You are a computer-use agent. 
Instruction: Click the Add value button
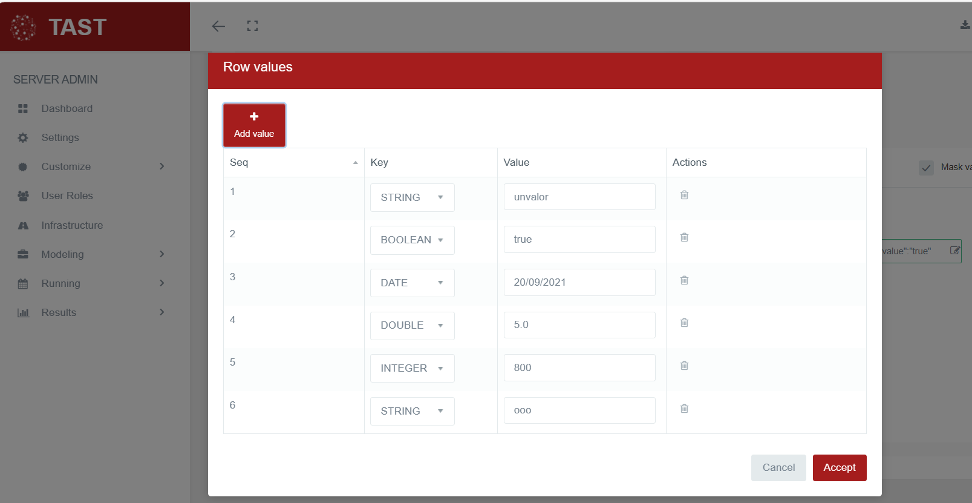point(254,125)
